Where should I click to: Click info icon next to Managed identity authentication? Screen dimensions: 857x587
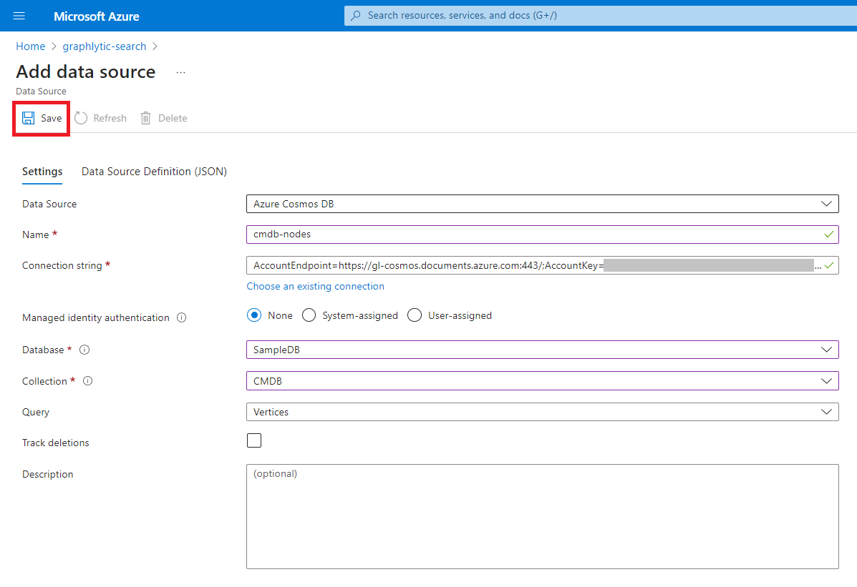[182, 318]
